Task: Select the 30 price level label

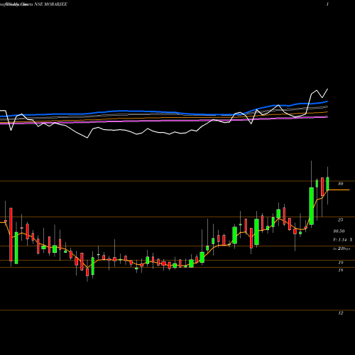Action: tap(340, 184)
